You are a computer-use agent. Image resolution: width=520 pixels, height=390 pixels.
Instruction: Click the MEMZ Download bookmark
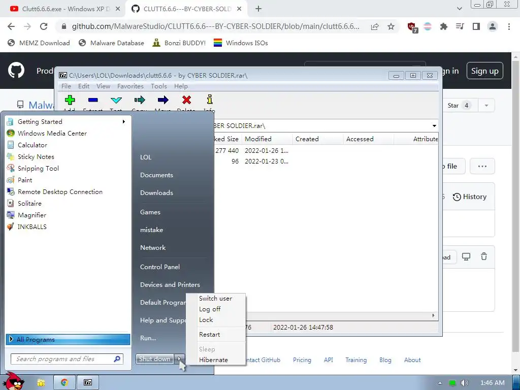(x=39, y=43)
